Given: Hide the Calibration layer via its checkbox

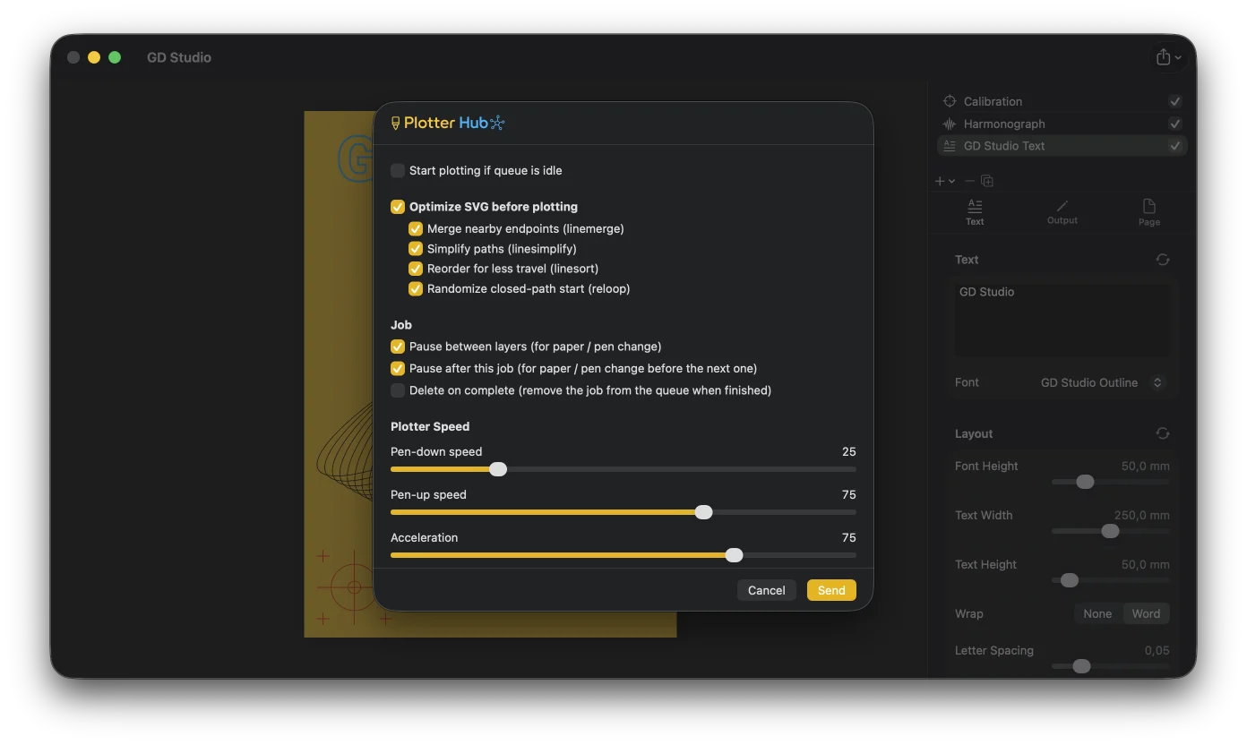Looking at the screenshot, I should point(1175,101).
